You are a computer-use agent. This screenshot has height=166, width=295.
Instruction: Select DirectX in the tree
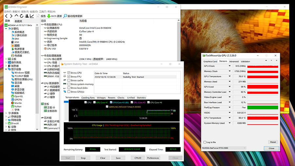(x=15, y=123)
